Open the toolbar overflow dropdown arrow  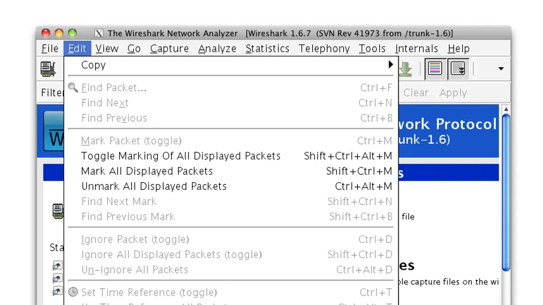click(501, 69)
